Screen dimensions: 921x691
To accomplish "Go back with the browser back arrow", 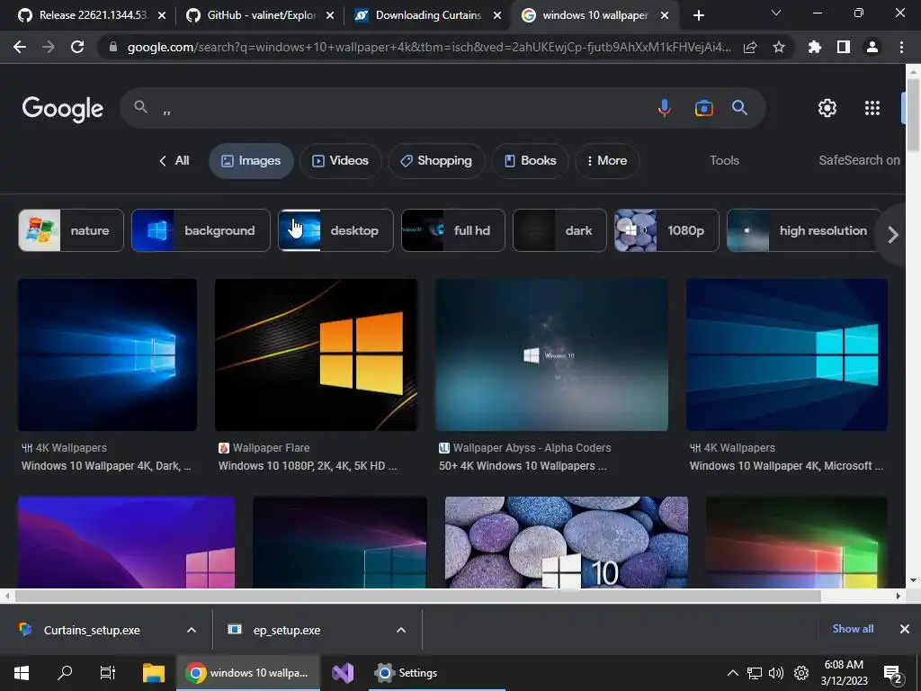I will pos(20,47).
